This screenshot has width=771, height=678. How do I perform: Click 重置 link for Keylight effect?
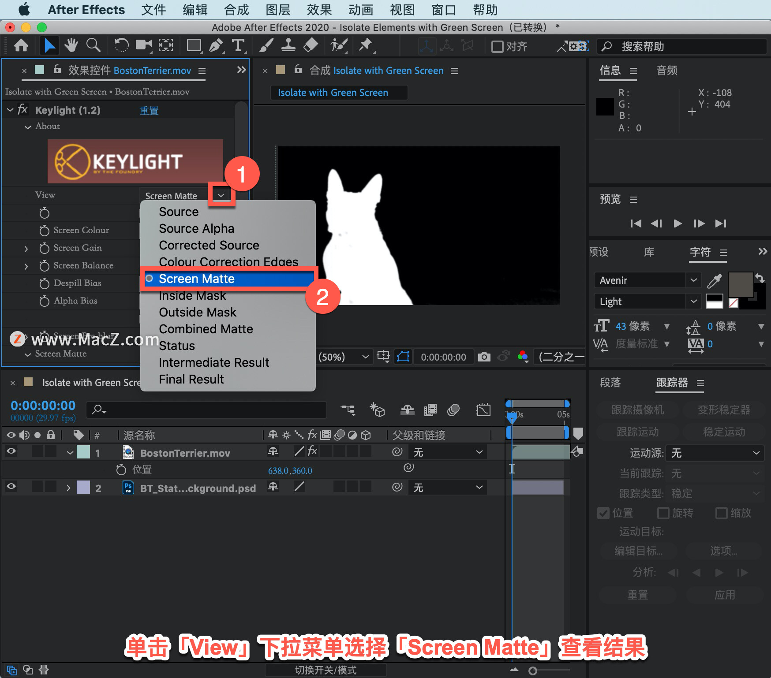pyautogui.click(x=149, y=110)
